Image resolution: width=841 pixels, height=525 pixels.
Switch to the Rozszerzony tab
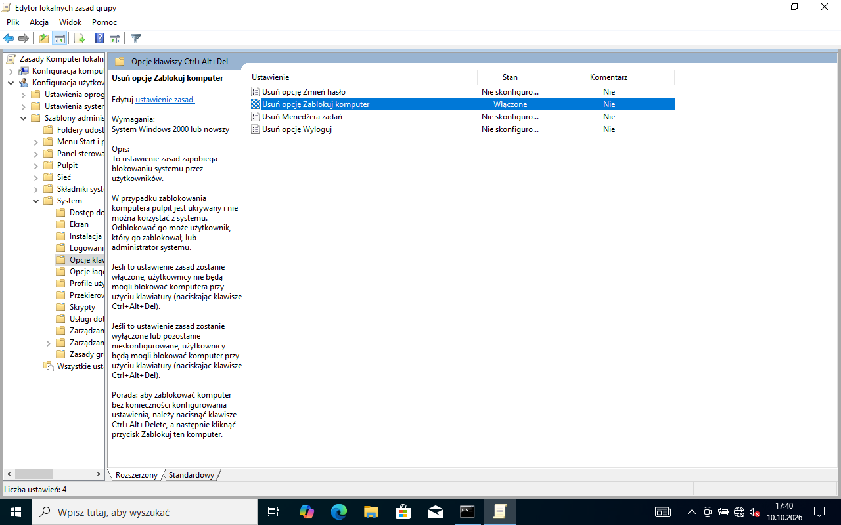point(137,475)
